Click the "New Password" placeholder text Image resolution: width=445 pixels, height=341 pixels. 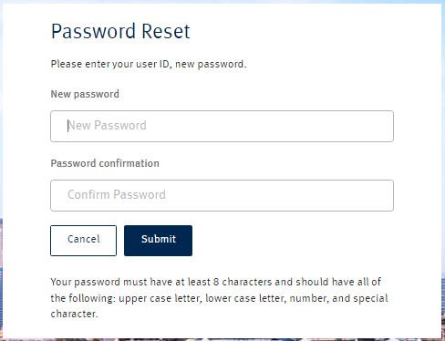107,126
